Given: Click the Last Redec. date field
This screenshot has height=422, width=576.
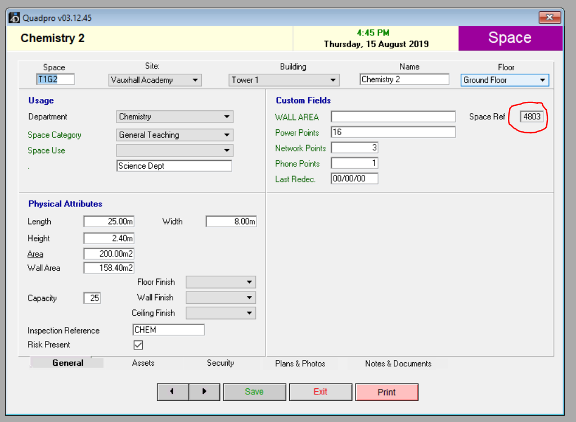Looking at the screenshot, I should pos(354,179).
